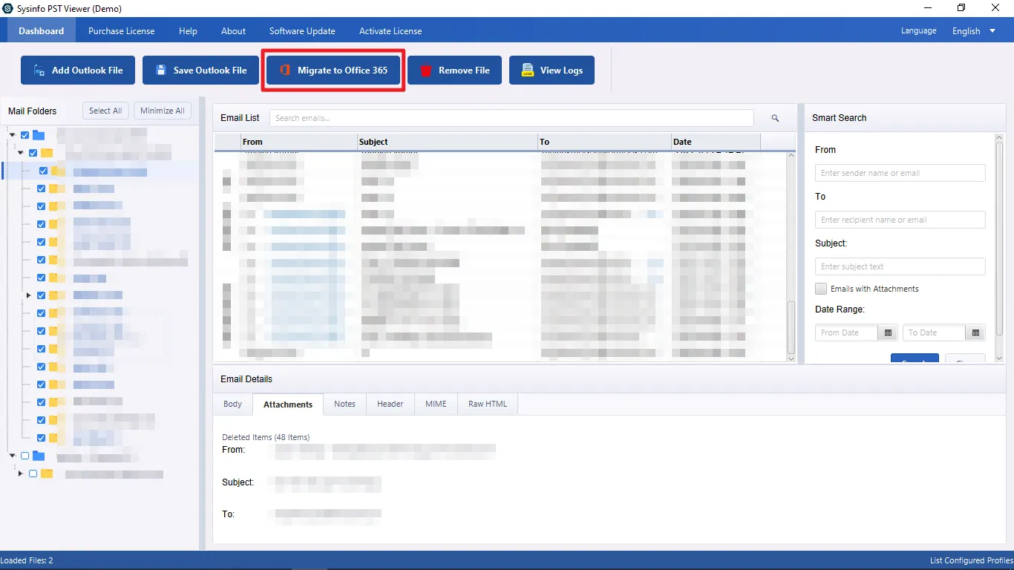This screenshot has height=570, width=1014.
Task: Expand the subfolder under the unchecked root
Action: tap(20, 474)
